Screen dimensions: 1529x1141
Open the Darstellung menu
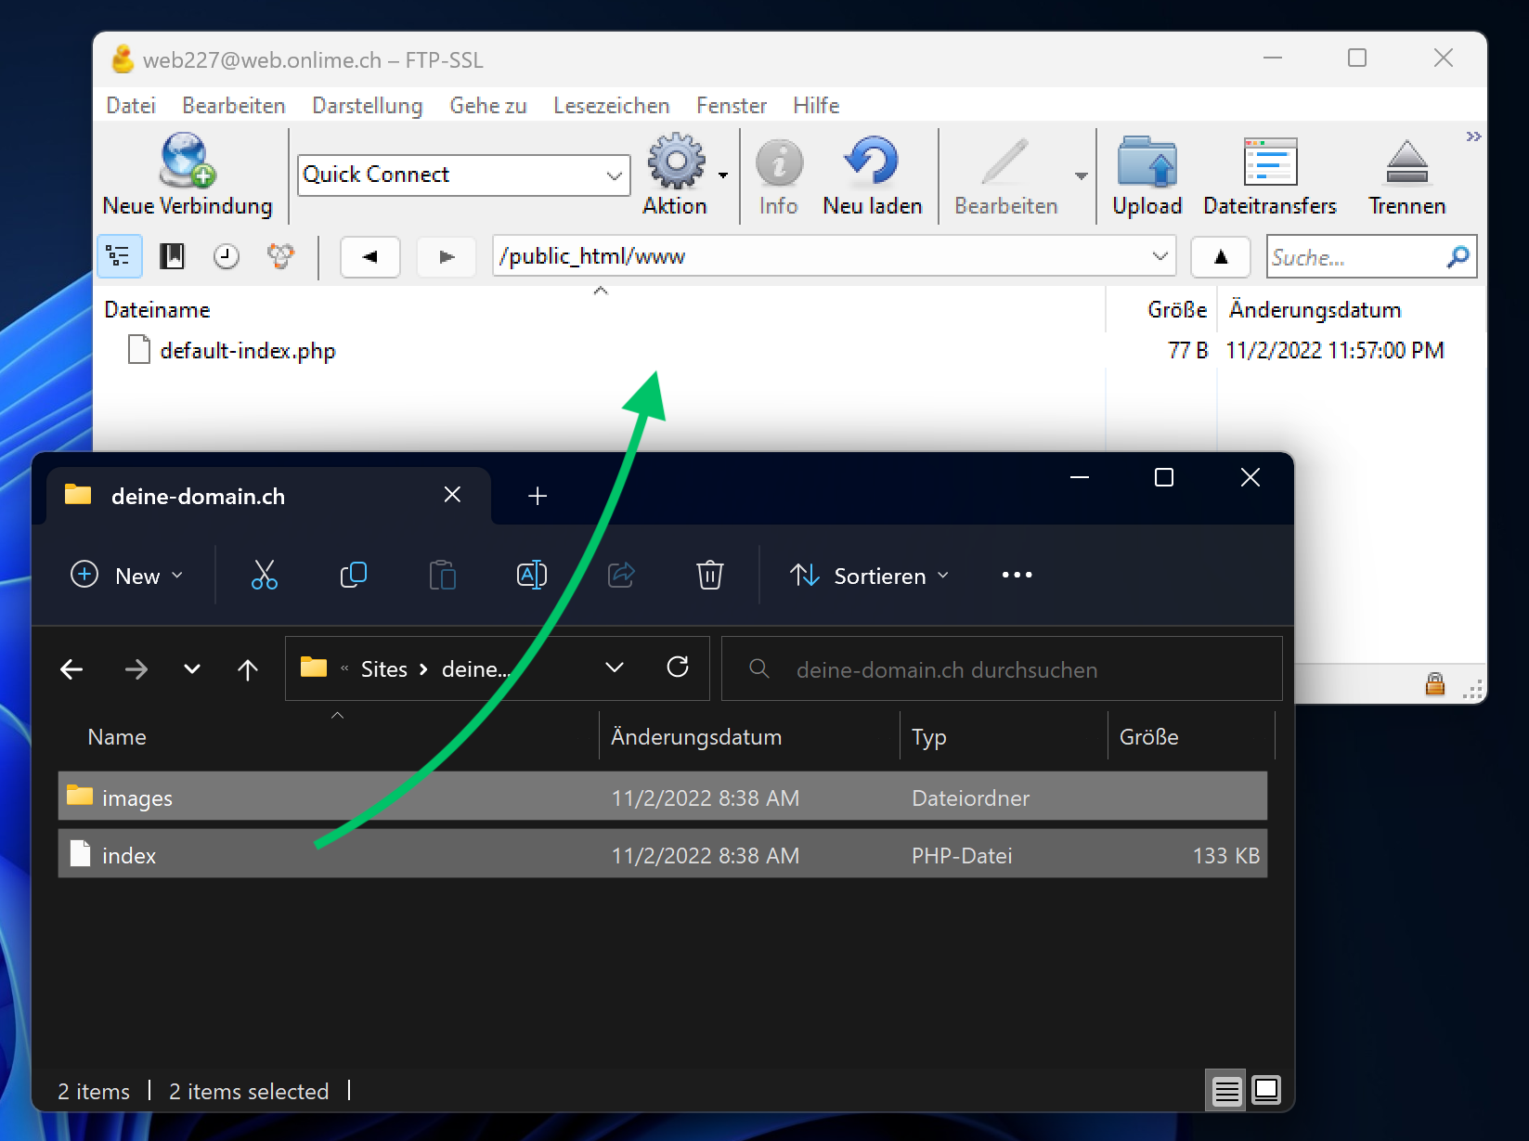click(368, 106)
